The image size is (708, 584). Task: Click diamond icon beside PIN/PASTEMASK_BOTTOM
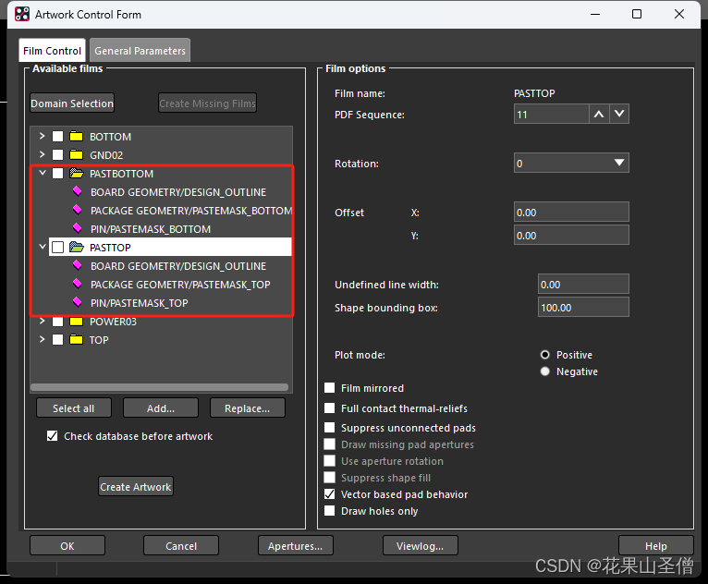coord(78,228)
